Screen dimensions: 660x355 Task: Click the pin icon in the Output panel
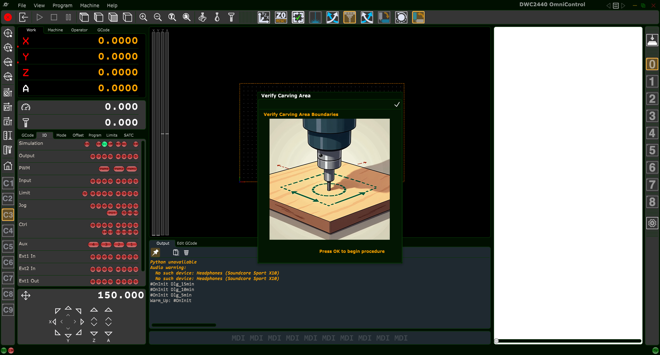(155, 252)
